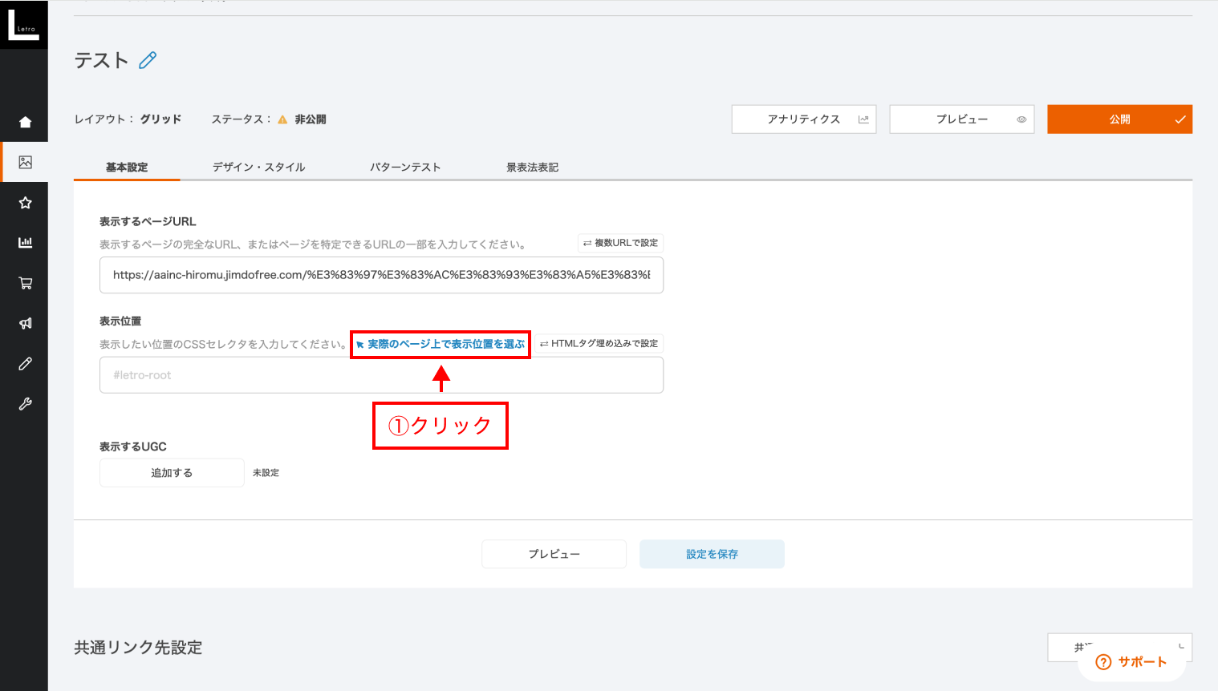Open the star favorites sidebar icon
Viewport: 1218px width, 691px height.
pyautogui.click(x=25, y=203)
